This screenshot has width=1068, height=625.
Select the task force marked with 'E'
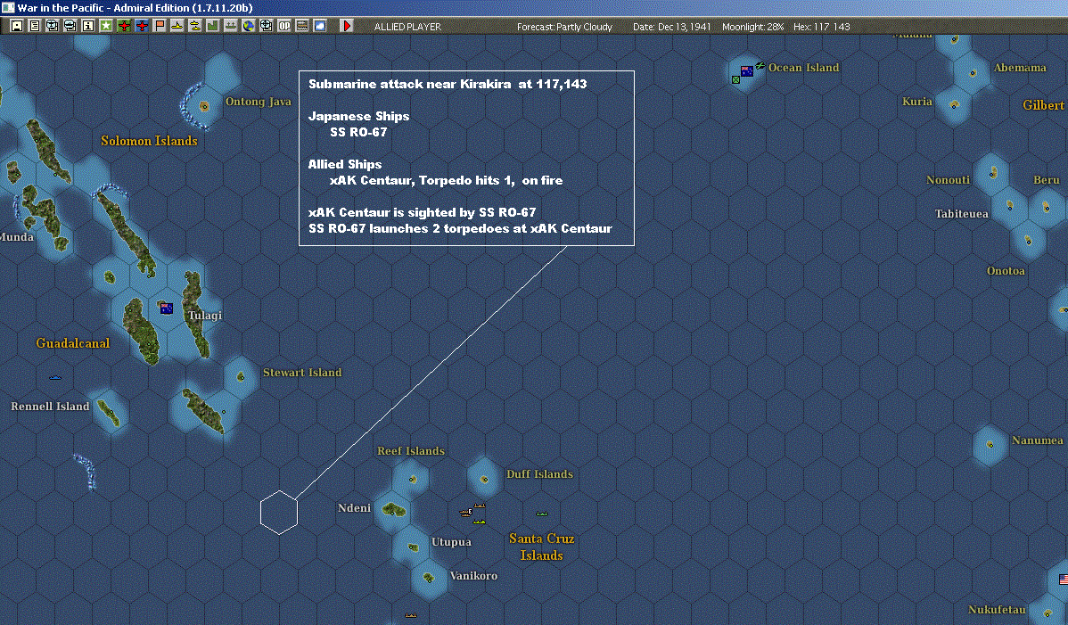tap(466, 512)
